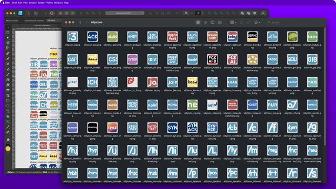Select the sillyicon_cheese.png thumbnail
The width and height of the screenshot is (336, 189).
click(92, 59)
